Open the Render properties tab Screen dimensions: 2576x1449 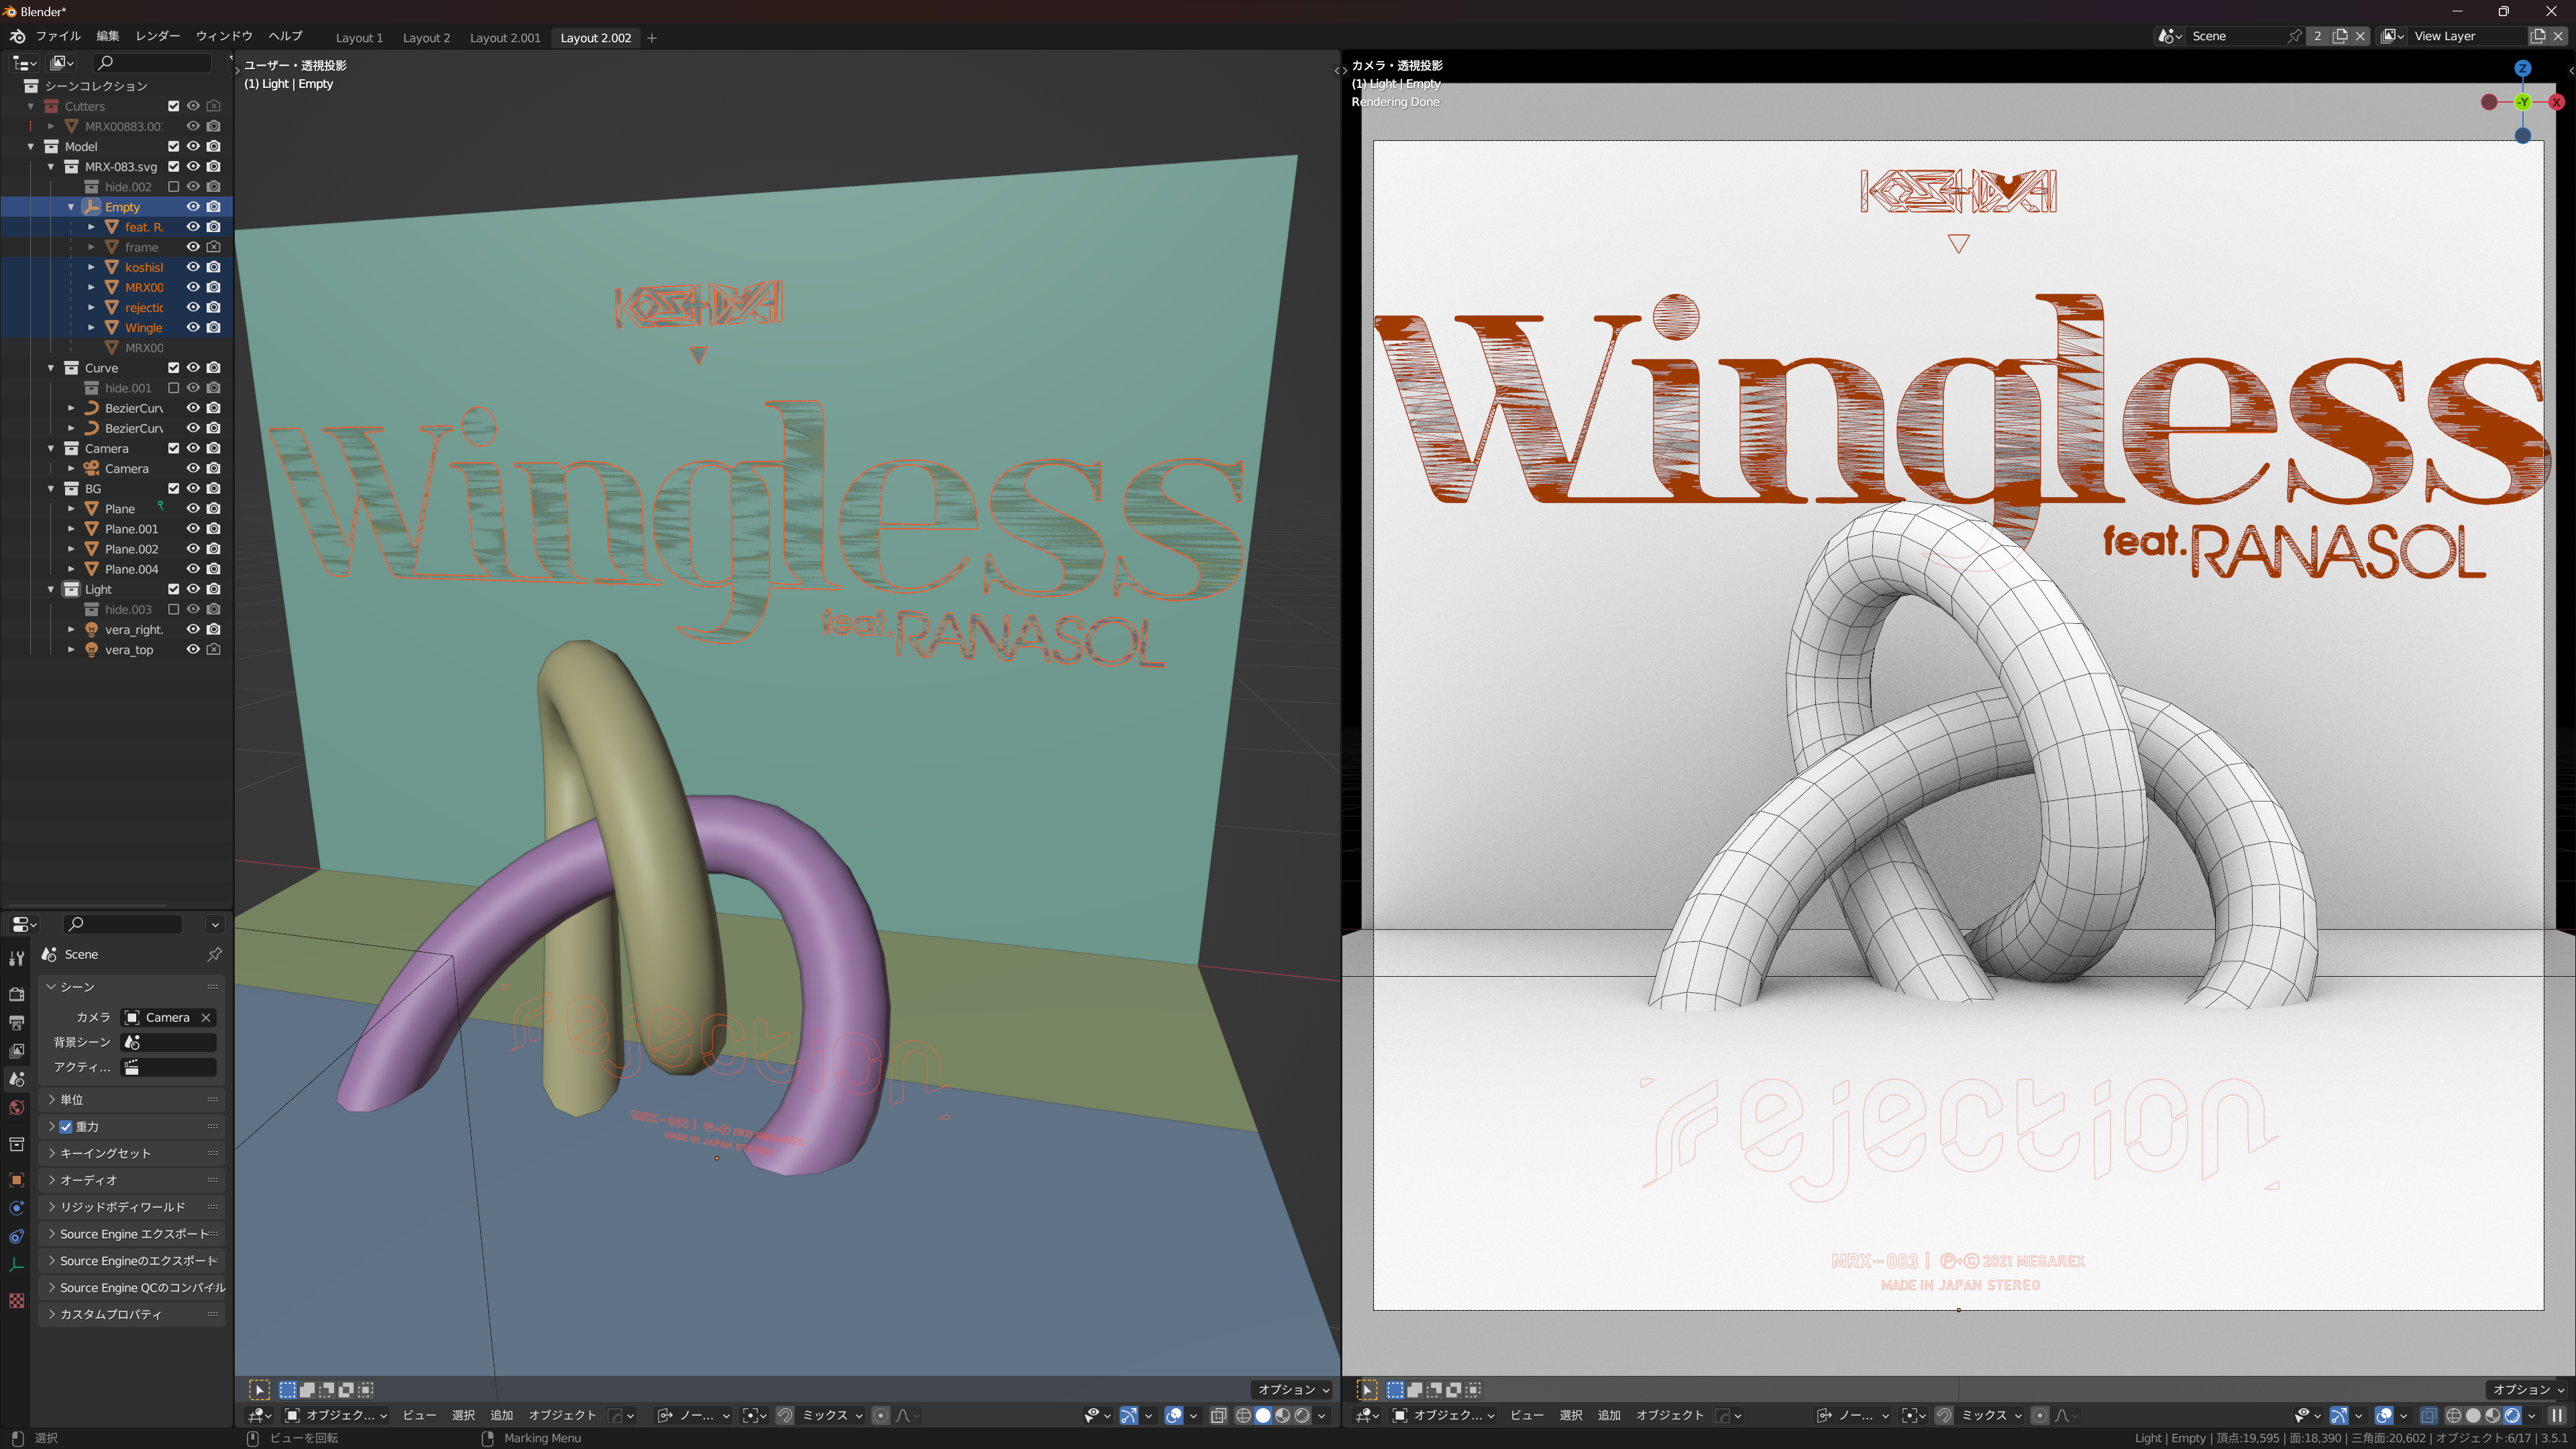tap(16, 994)
